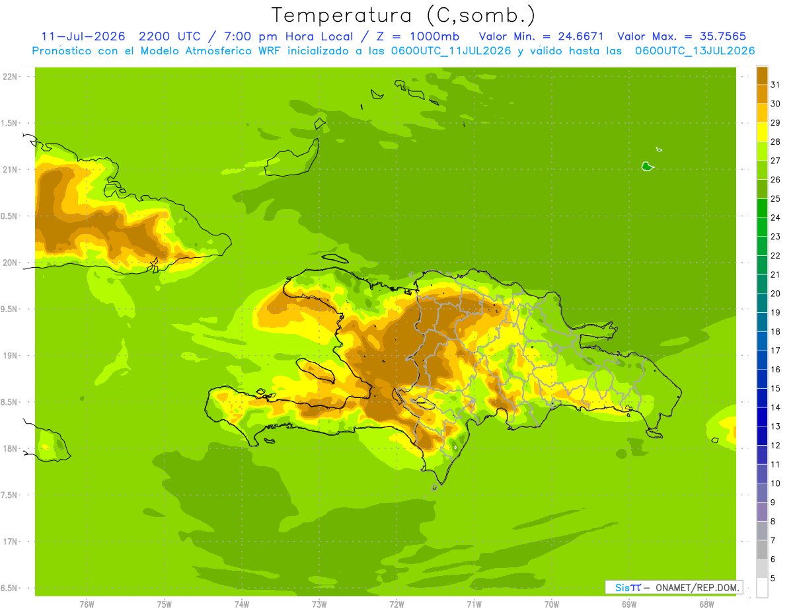Pick the legend swatch between 27 and 28
Viewport: 793px width, 613px height.
tap(762, 151)
